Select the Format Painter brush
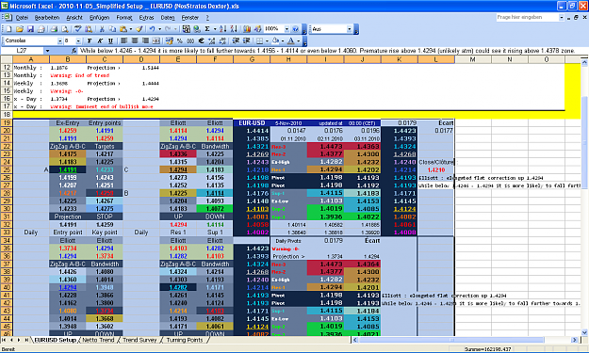589x353 pixels. click(x=139, y=29)
